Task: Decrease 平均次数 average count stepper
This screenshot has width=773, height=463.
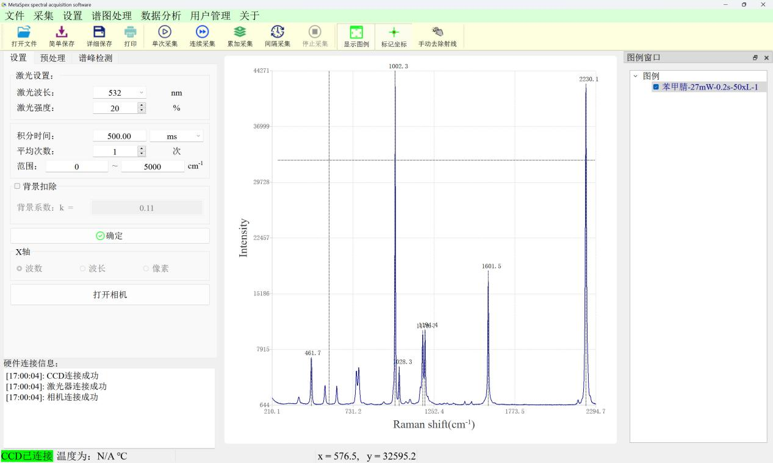Action: pos(142,154)
